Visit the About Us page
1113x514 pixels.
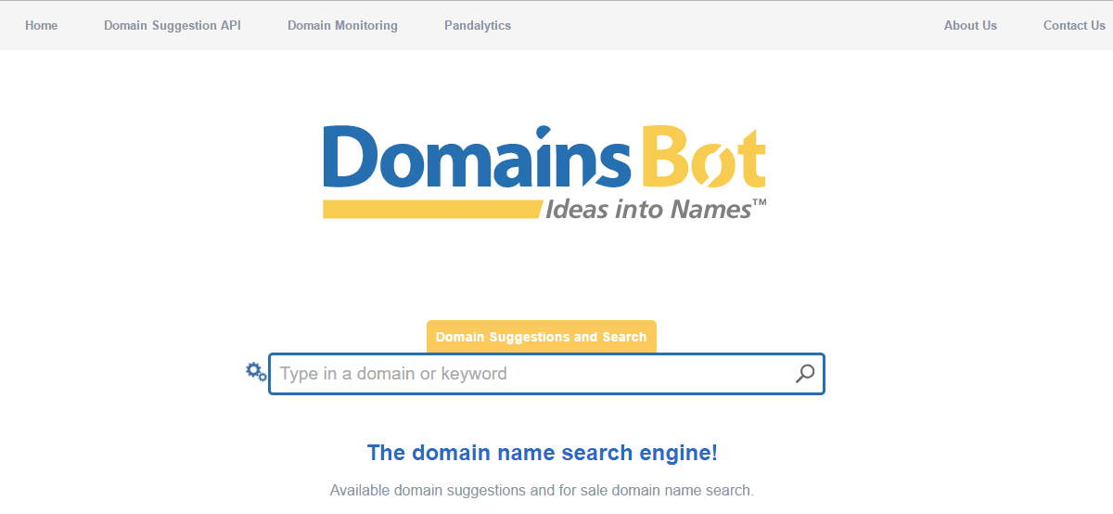970,25
